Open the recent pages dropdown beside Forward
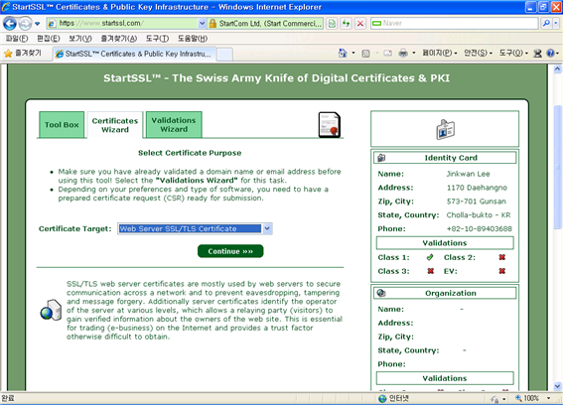563x406 pixels. click(x=38, y=24)
